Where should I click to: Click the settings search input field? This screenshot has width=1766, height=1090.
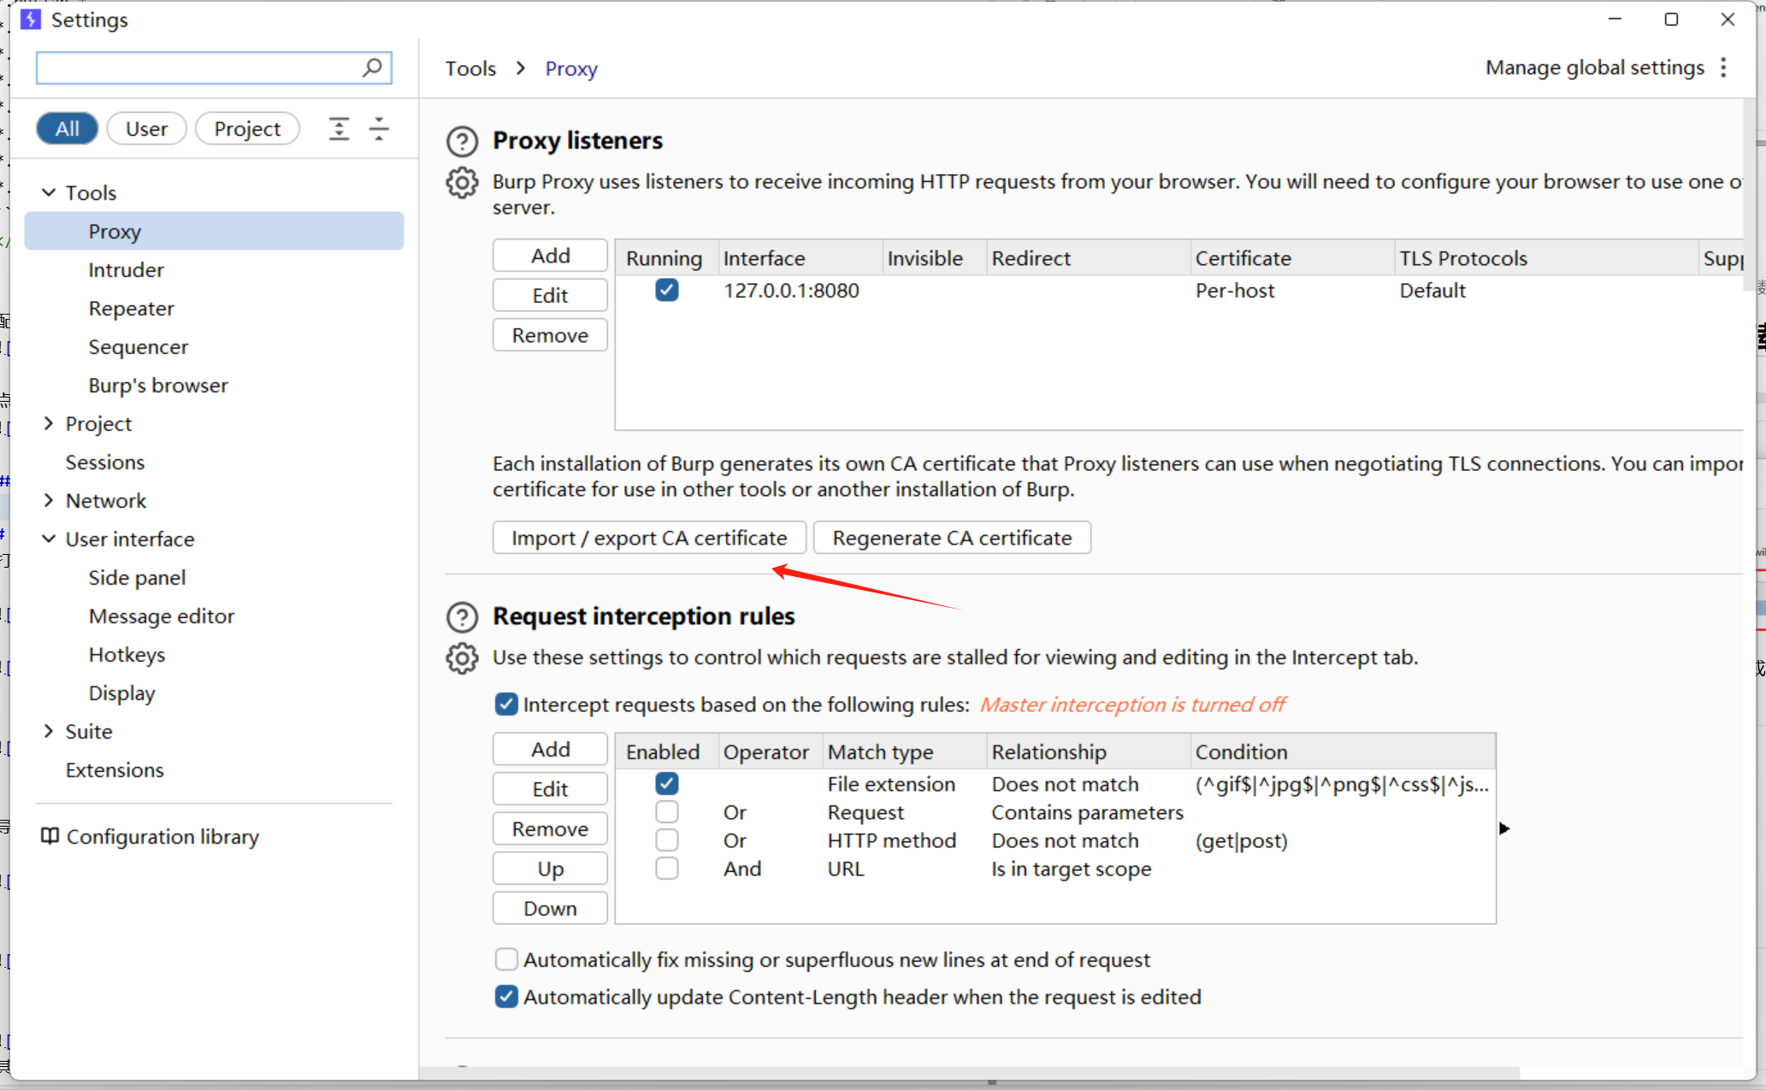(x=197, y=68)
